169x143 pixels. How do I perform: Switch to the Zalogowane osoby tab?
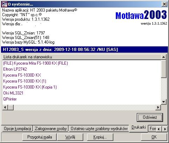[51, 129]
